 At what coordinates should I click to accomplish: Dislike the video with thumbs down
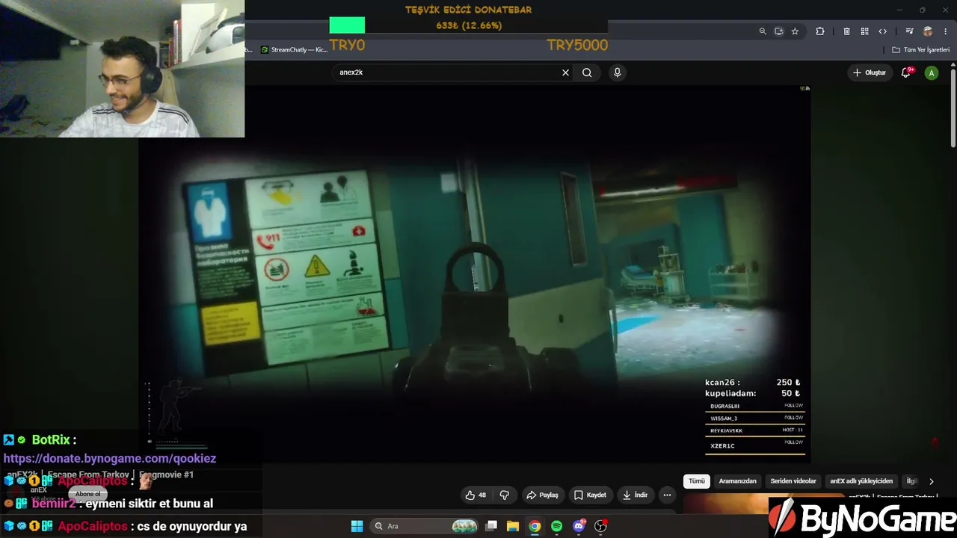[x=505, y=495]
